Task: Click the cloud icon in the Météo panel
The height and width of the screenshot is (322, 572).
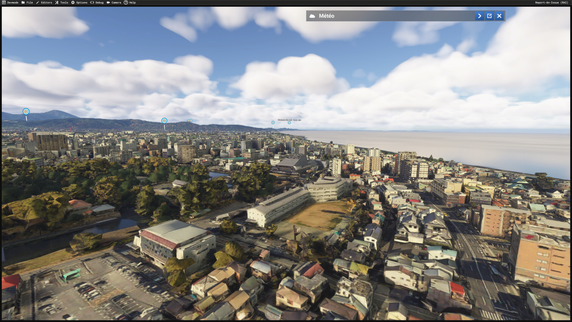Action: [312, 16]
